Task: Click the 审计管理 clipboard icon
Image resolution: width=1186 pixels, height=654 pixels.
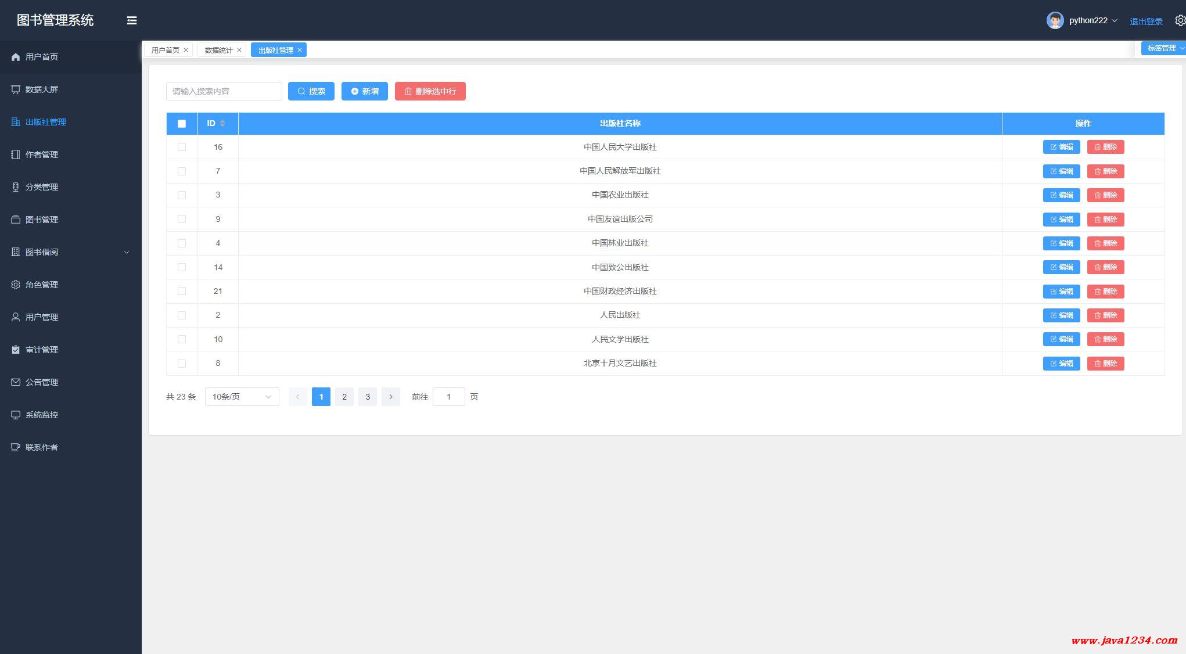Action: pos(16,350)
